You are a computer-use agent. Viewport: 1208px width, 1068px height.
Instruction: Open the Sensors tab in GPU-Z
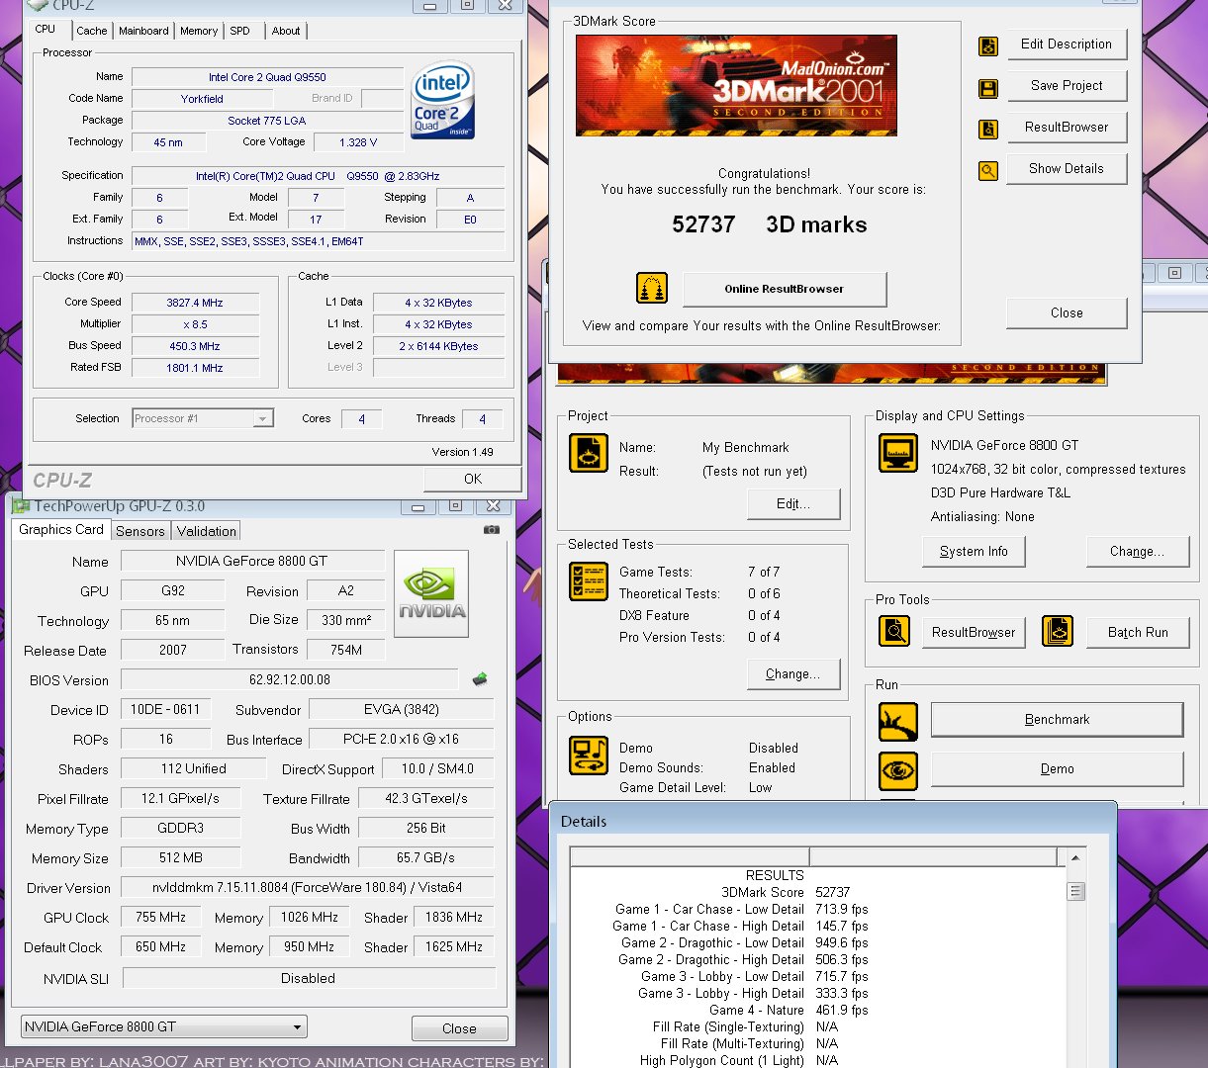click(x=140, y=531)
